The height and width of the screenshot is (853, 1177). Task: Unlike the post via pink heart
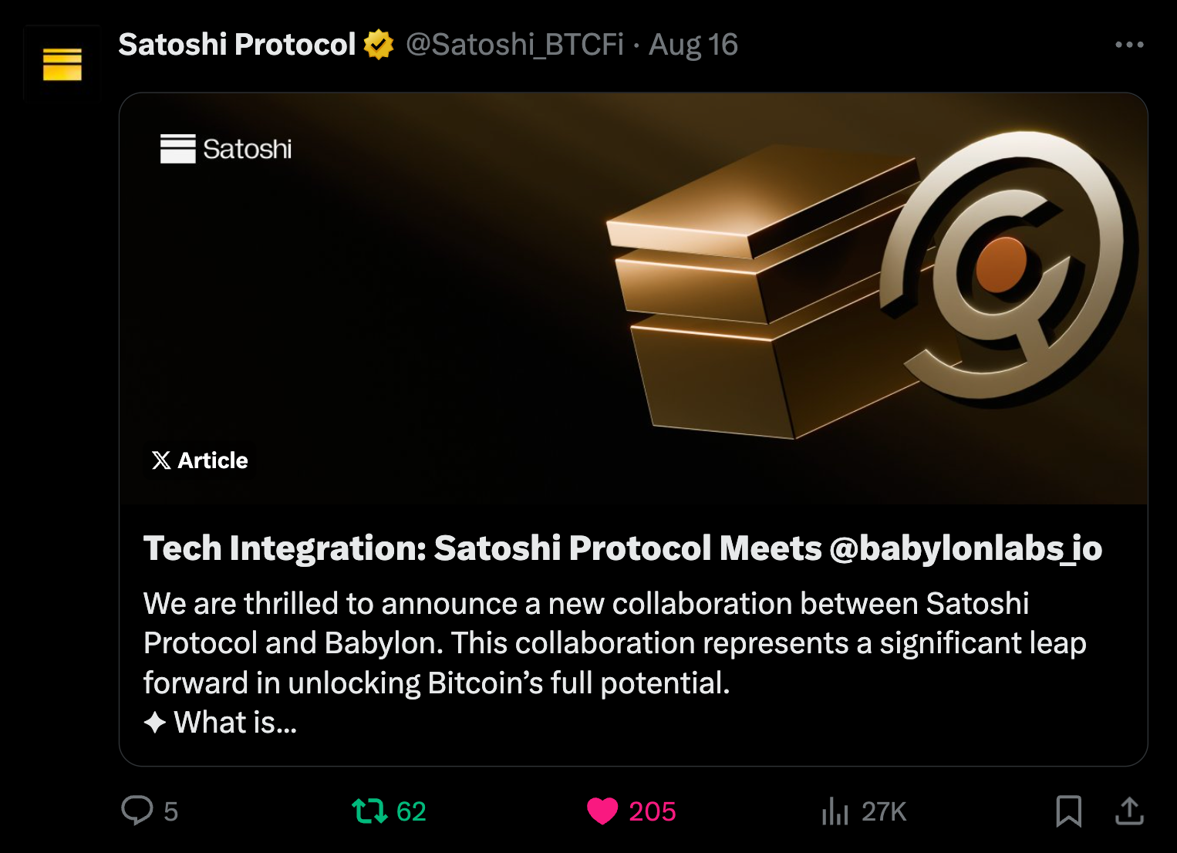pyautogui.click(x=602, y=811)
